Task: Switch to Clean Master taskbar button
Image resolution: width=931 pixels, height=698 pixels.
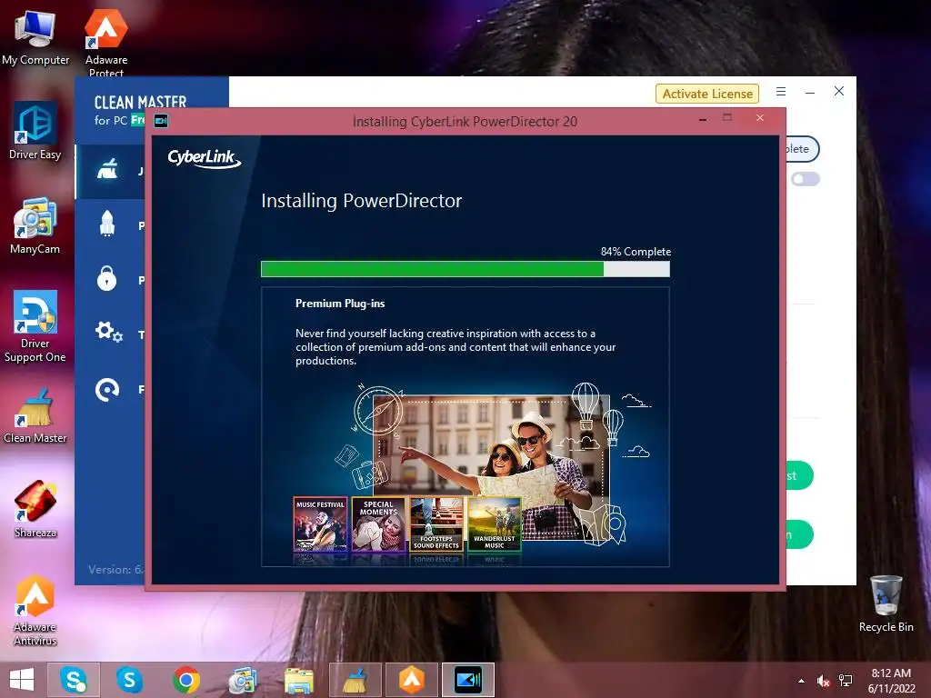Action: tap(355, 680)
